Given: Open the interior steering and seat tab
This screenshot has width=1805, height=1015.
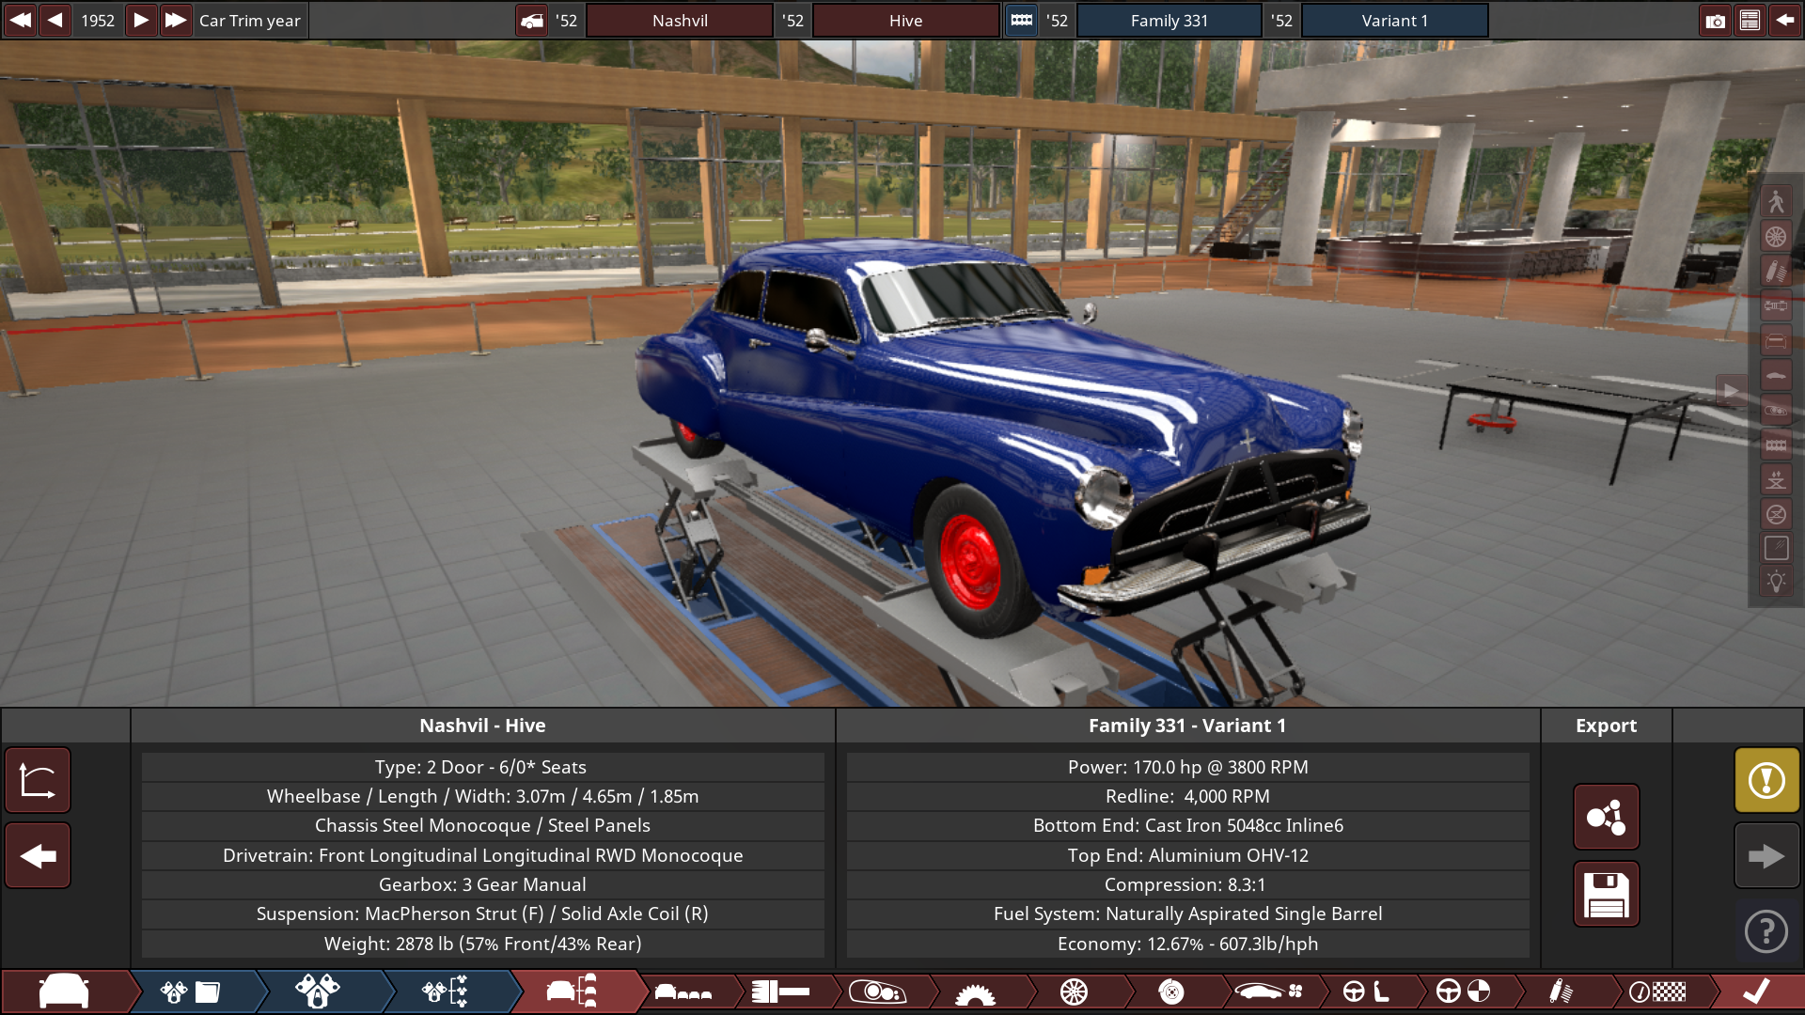Looking at the screenshot, I should (x=1366, y=992).
